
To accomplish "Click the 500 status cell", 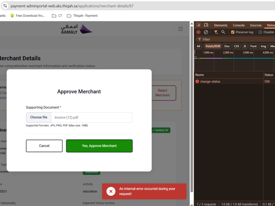I will tap(267, 82).
